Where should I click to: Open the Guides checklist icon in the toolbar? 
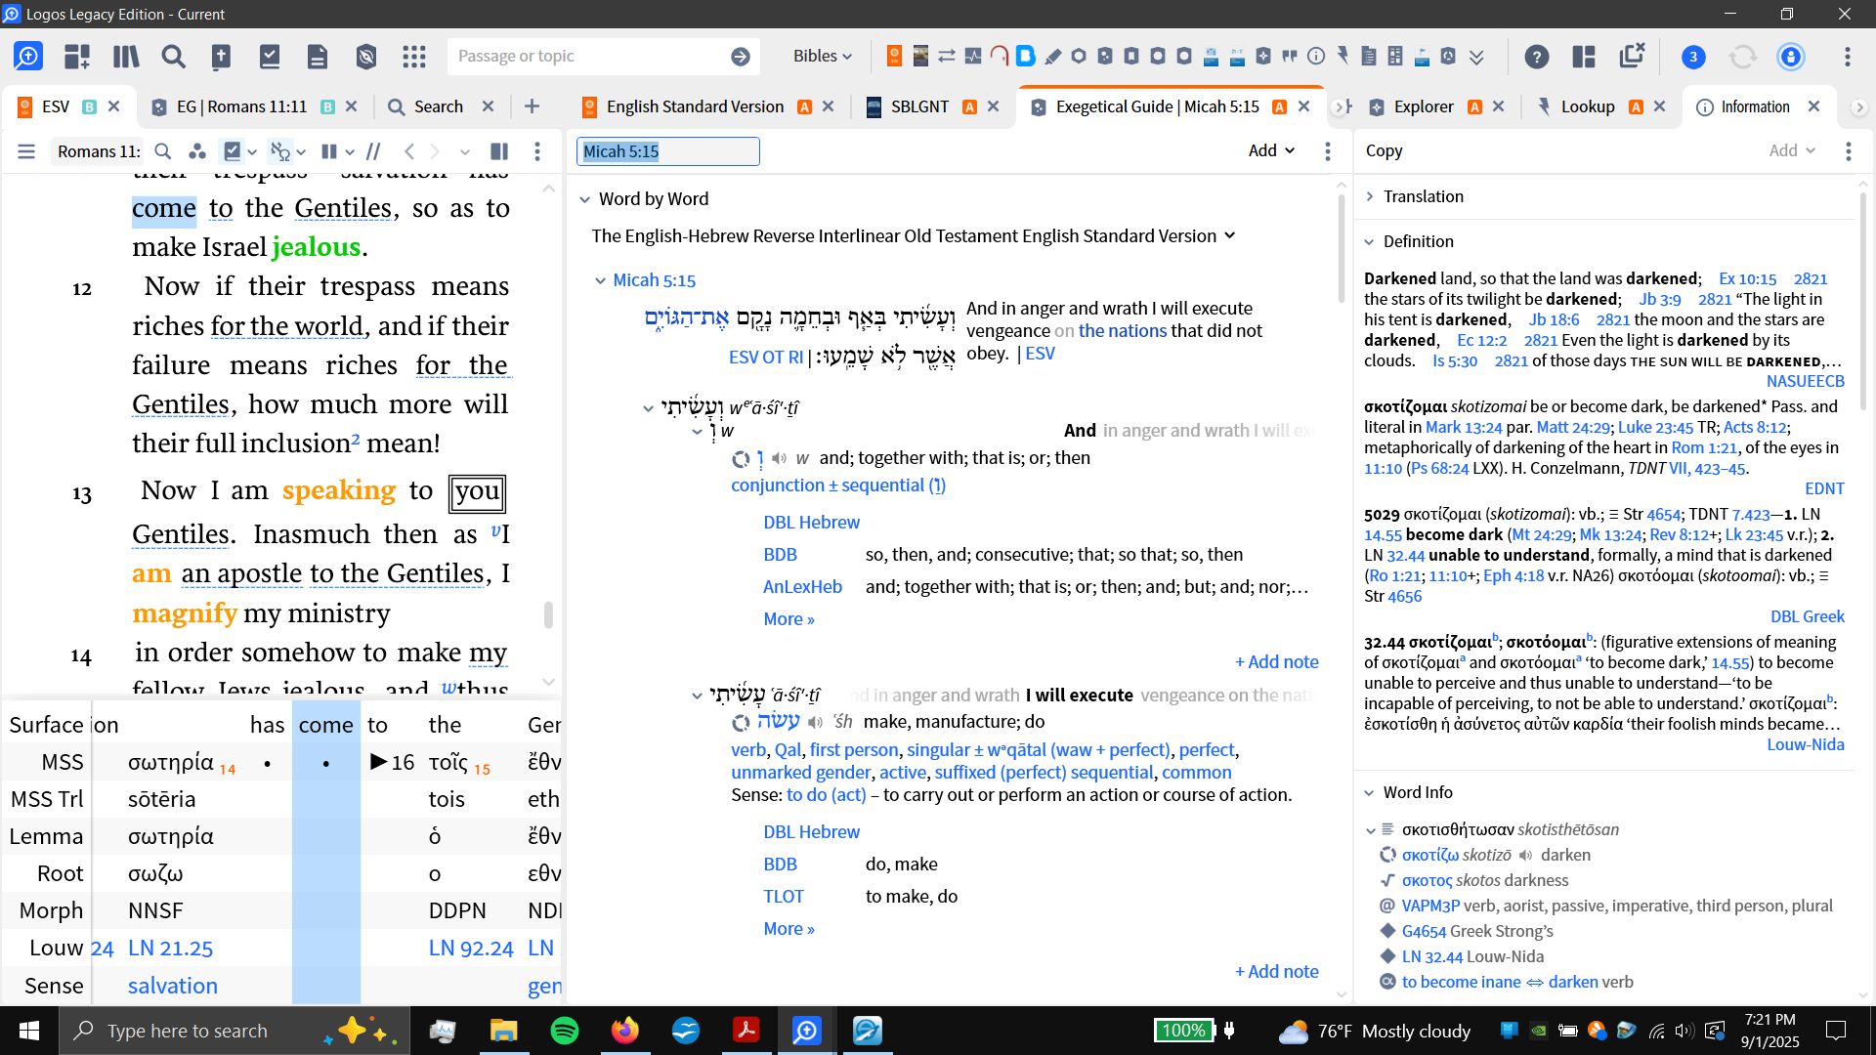[270, 57]
